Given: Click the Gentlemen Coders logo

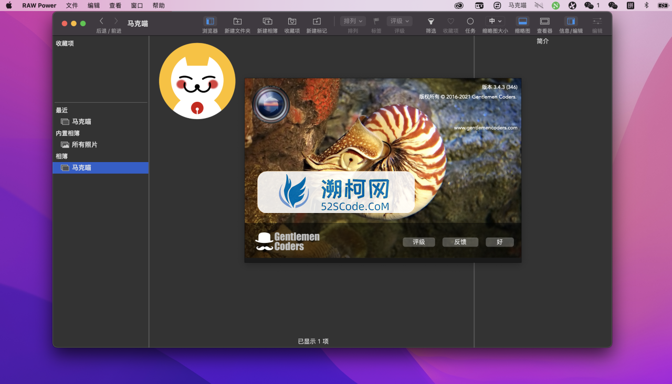Looking at the screenshot, I should [287, 241].
